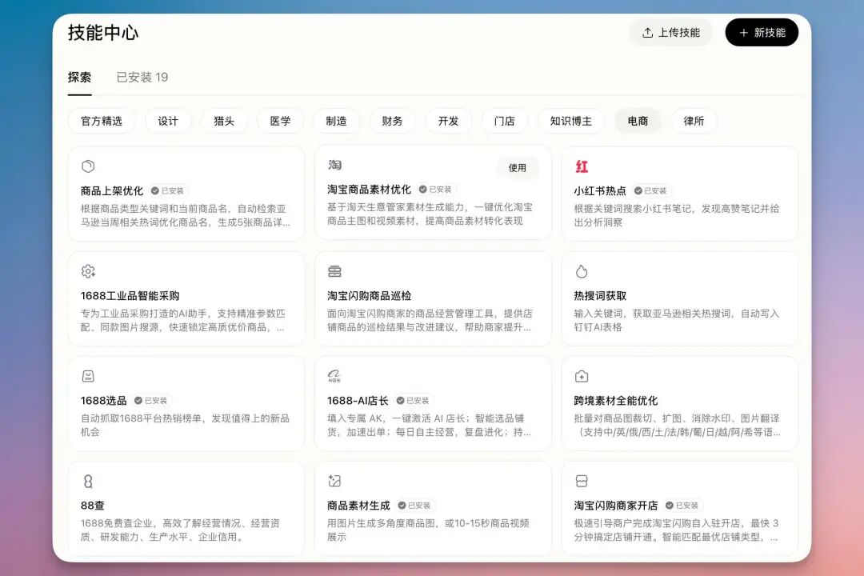The width and height of the screenshot is (864, 576).
Task: Click the 1688-AI店长 logo icon
Action: tap(335, 375)
